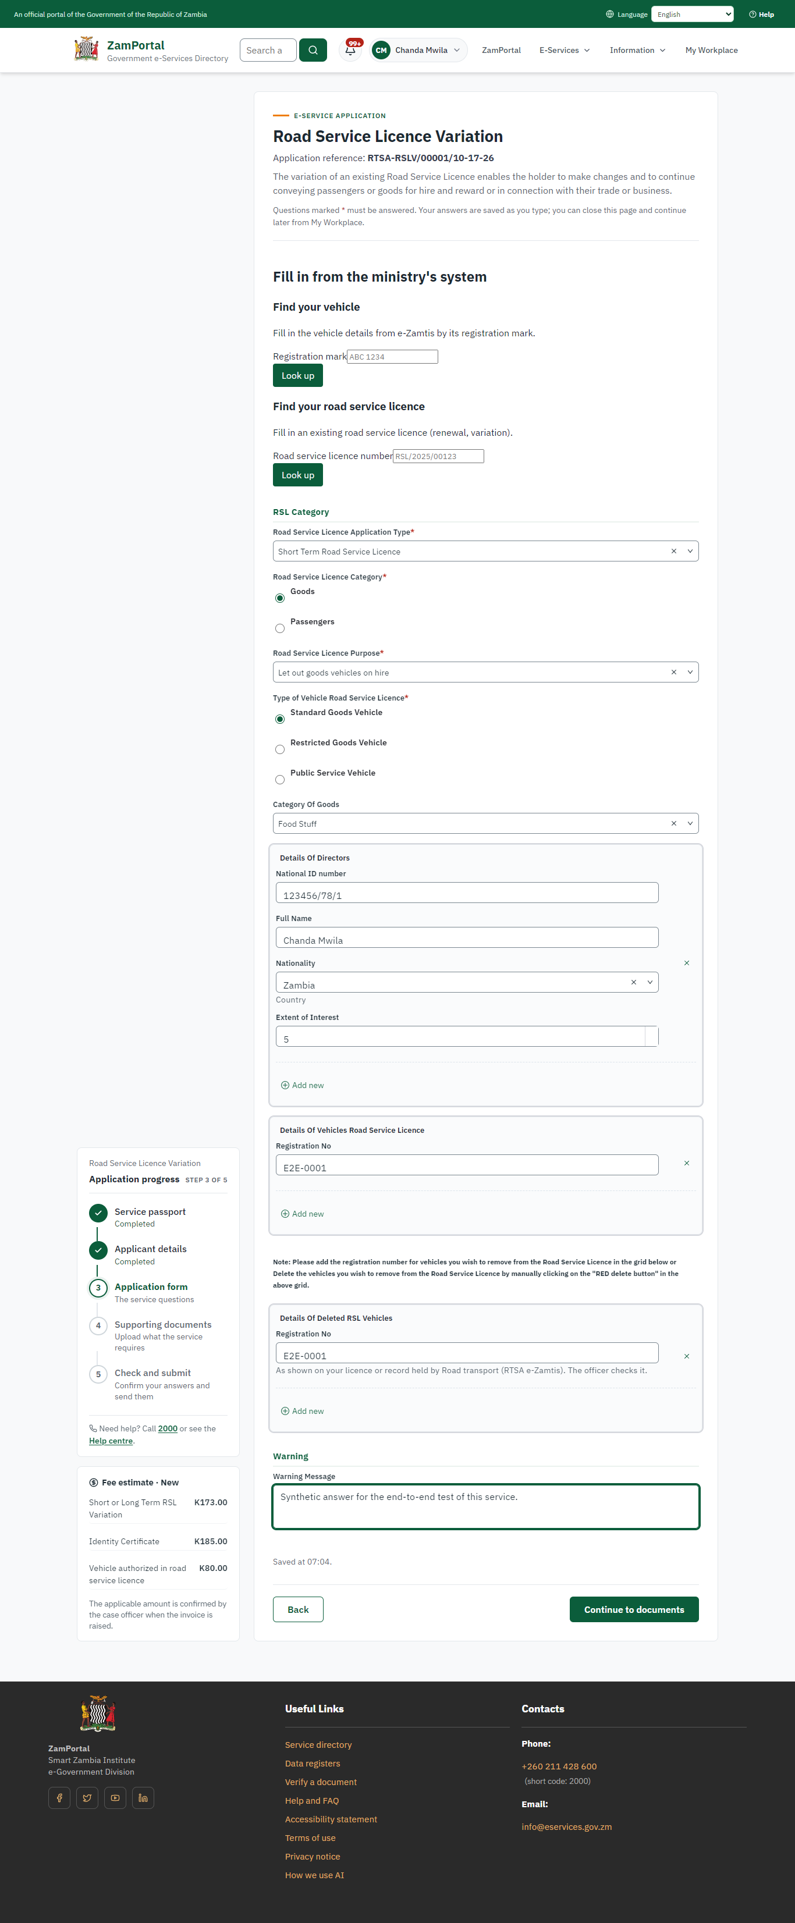Image resolution: width=795 pixels, height=1923 pixels.
Task: Remove the director row with the X icon
Action: (687, 963)
